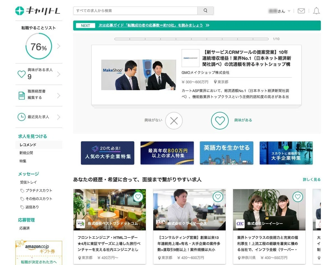
Task: Click GMOメイクショップ株式会社 company name
Action: tap(206, 73)
